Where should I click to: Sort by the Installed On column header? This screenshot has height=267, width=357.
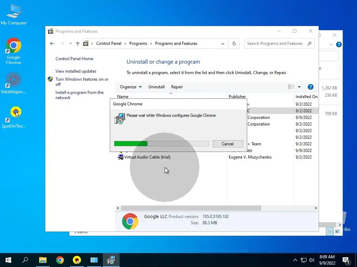pyautogui.click(x=306, y=97)
